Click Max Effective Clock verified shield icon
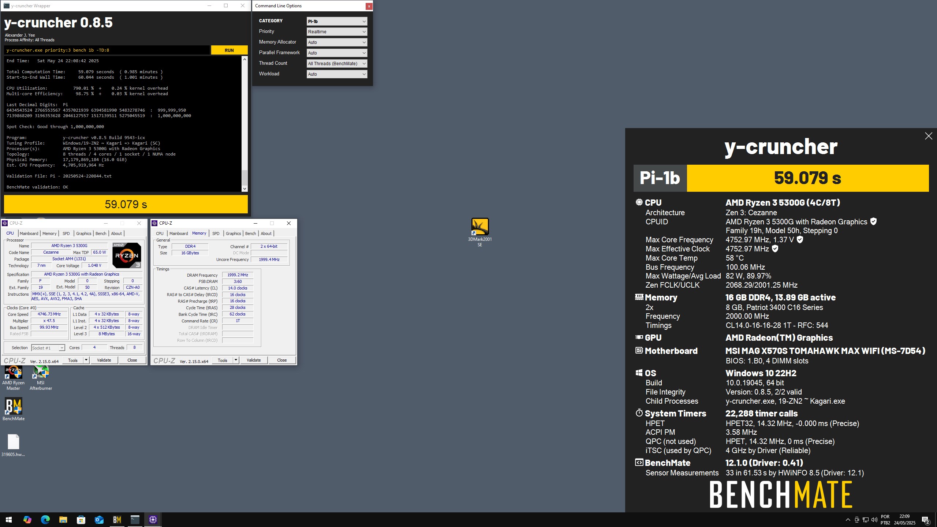This screenshot has width=937, height=527. point(775,248)
